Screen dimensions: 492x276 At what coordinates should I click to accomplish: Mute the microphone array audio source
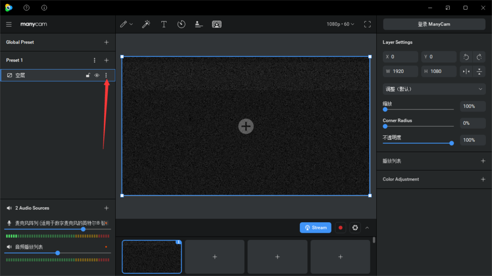9,223
